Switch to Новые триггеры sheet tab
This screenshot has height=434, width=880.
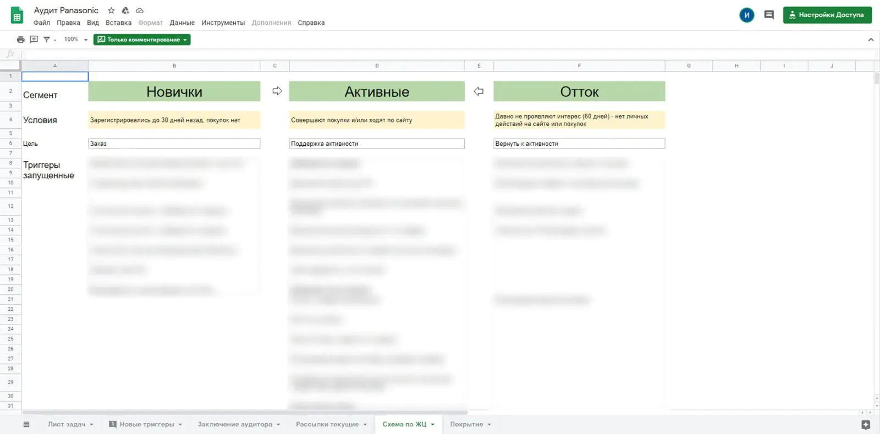[x=147, y=425]
